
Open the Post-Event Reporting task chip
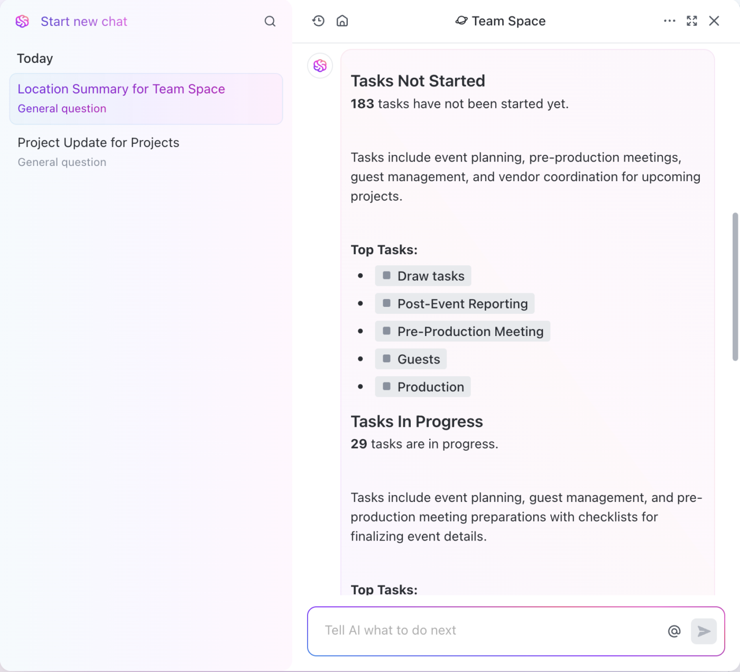pos(455,304)
